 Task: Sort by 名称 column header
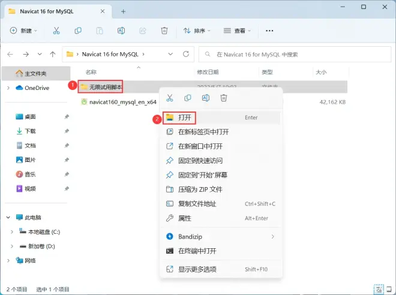pyautogui.click(x=91, y=72)
